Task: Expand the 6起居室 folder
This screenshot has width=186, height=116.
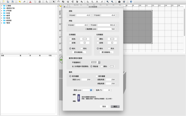Action: coord(2,20)
